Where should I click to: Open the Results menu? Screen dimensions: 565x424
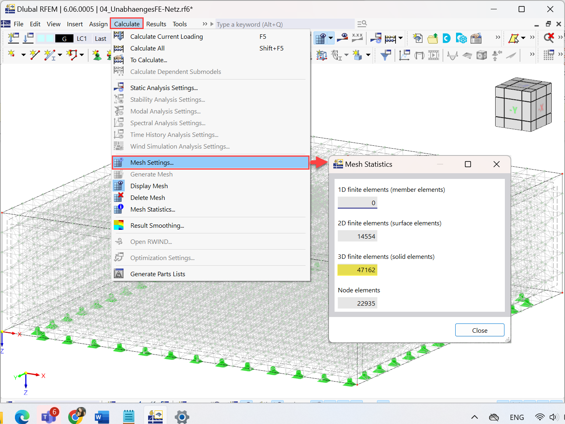pyautogui.click(x=156, y=24)
